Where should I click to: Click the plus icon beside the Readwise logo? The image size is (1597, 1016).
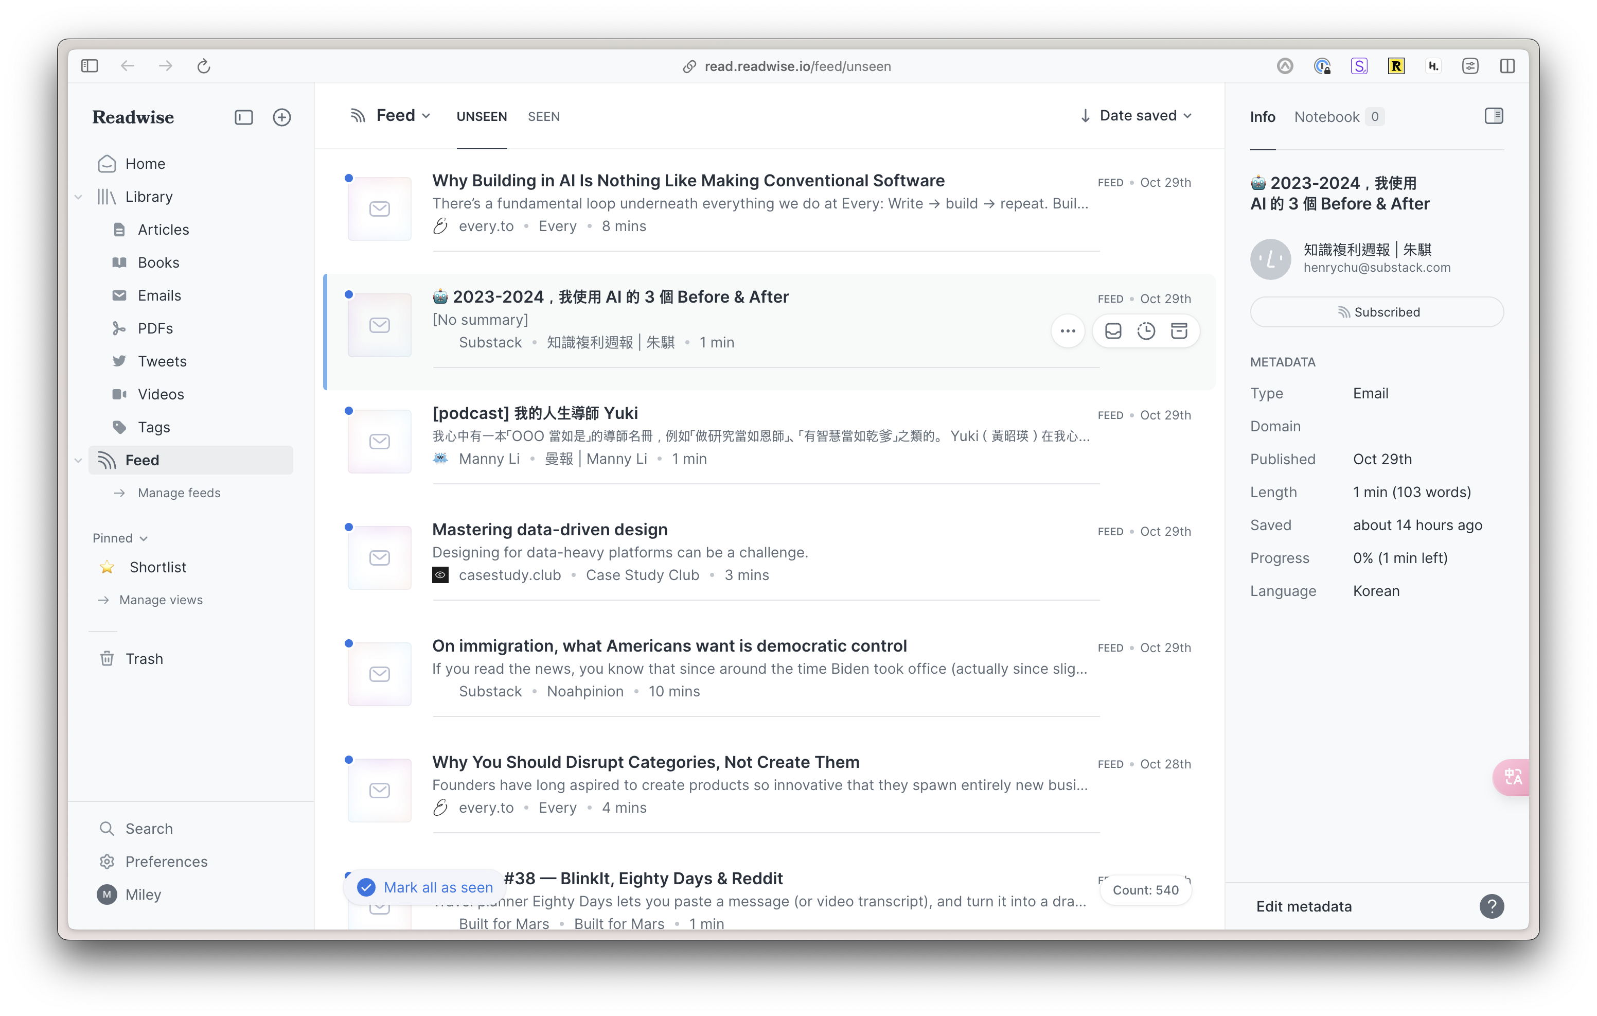click(282, 117)
